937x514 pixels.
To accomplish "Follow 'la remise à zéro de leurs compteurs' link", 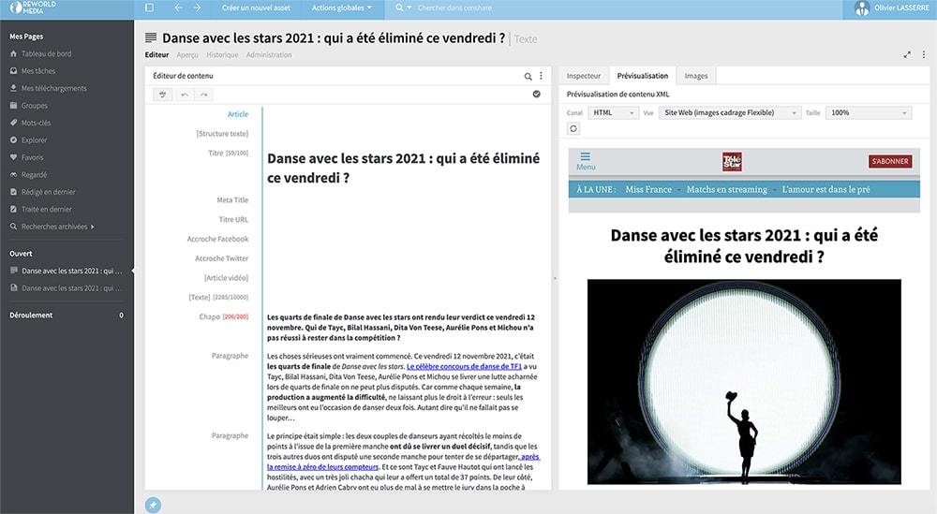I will pos(322,467).
